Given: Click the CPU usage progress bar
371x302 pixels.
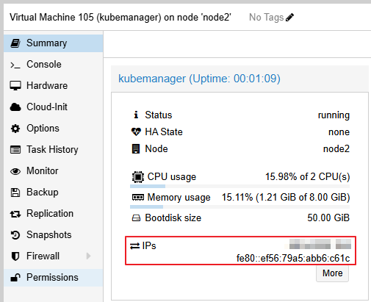Looking at the screenshot, I should coord(239,187).
